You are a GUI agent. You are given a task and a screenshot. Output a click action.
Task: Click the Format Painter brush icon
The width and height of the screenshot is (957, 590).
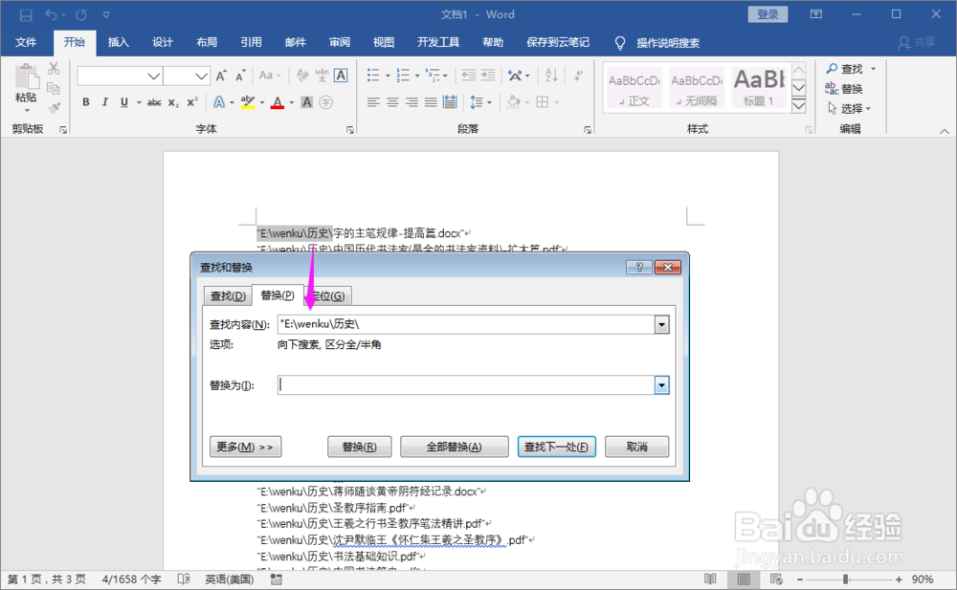tap(55, 108)
